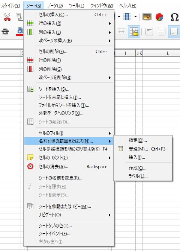Choose シートイベント(E)... entry
This screenshot has height=251, width=180.
[x=69, y=234]
